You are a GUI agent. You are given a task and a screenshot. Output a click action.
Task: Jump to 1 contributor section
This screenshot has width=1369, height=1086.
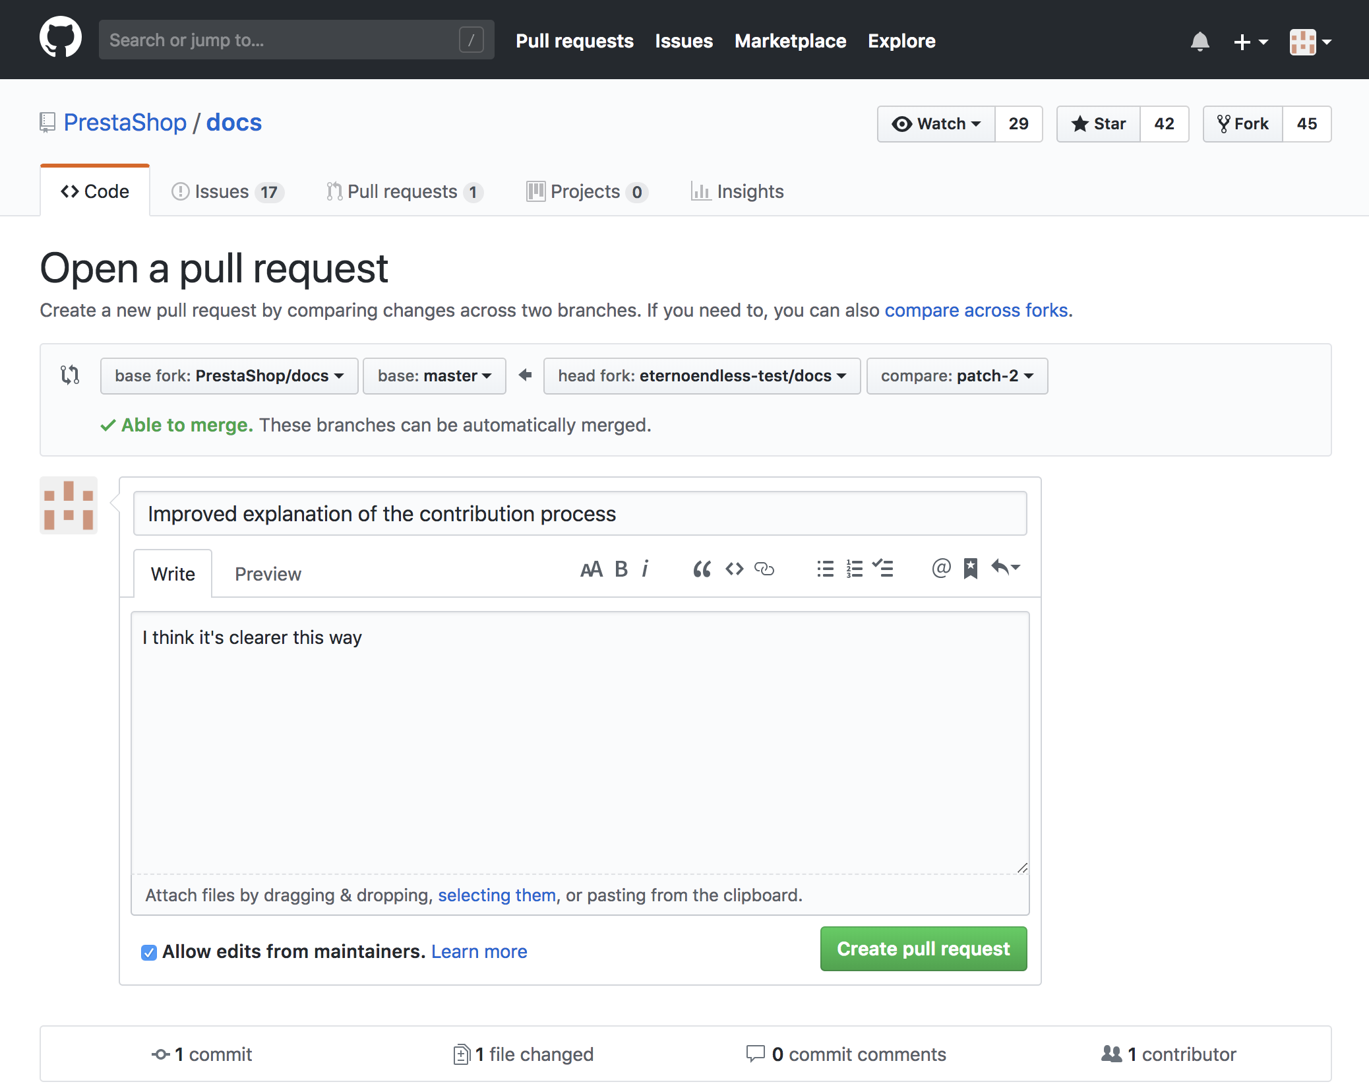1169,1054
